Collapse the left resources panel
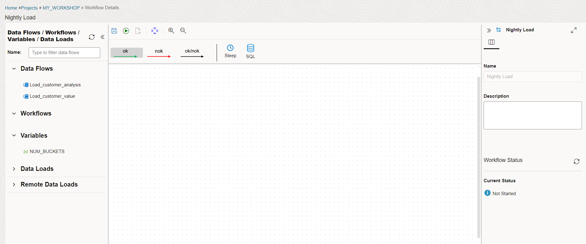This screenshot has width=586, height=244. 102,37
